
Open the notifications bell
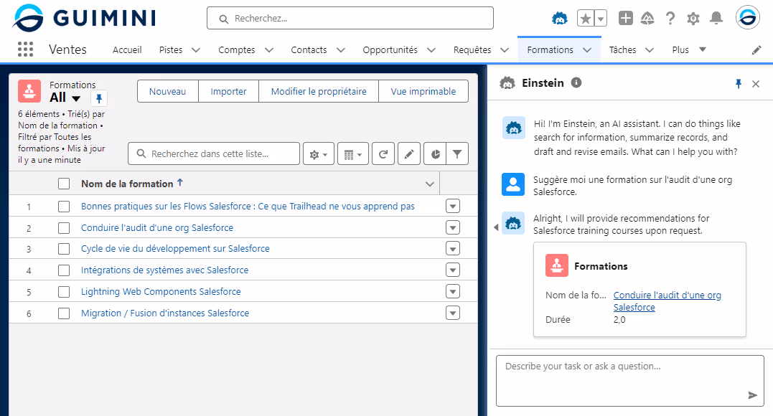(x=716, y=18)
